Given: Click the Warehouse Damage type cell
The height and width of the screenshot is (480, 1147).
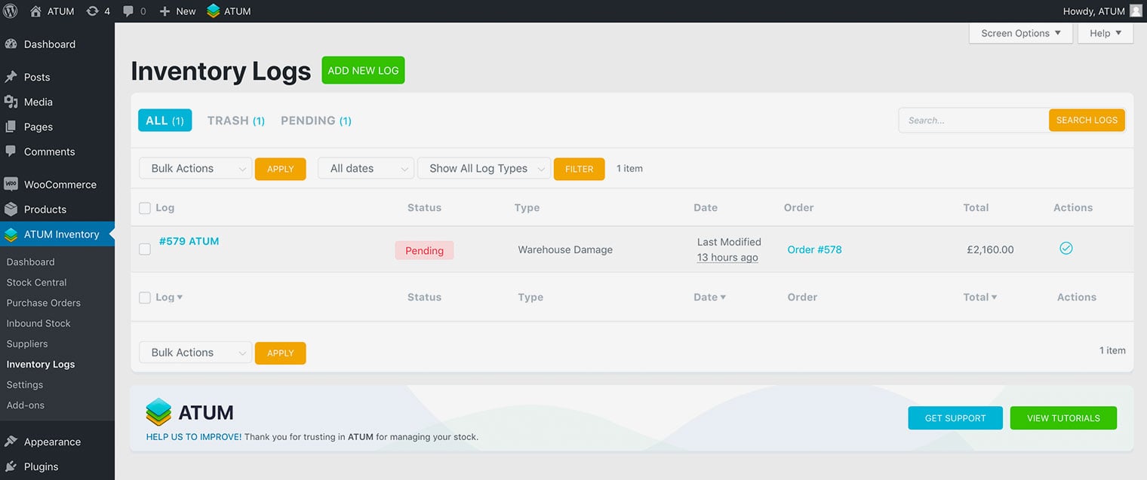Looking at the screenshot, I should click(x=565, y=249).
